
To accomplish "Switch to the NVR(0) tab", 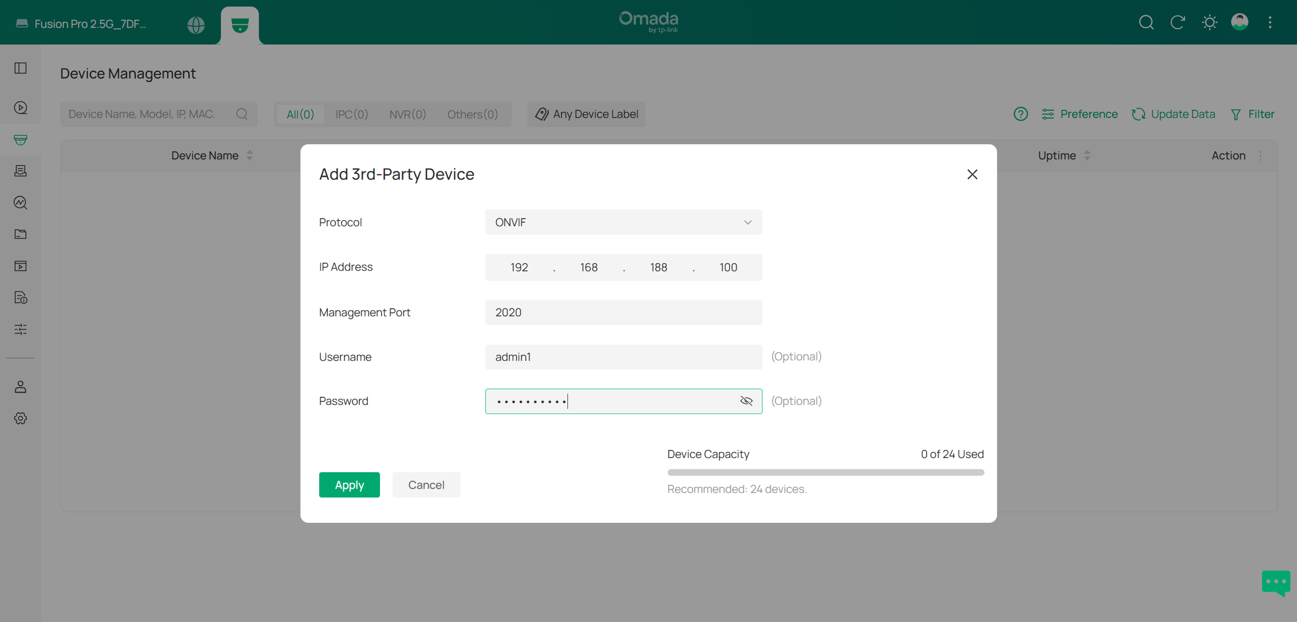I will pos(407,114).
